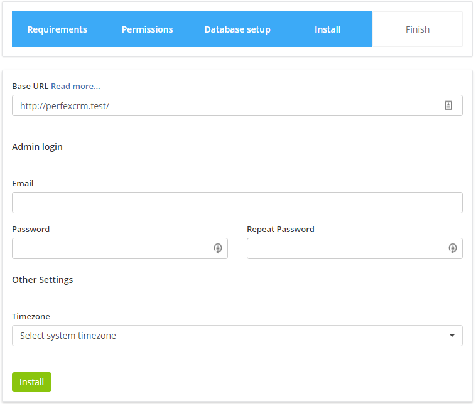This screenshot has height=404, width=476.
Task: Click the Email field label
Action: 23,184
